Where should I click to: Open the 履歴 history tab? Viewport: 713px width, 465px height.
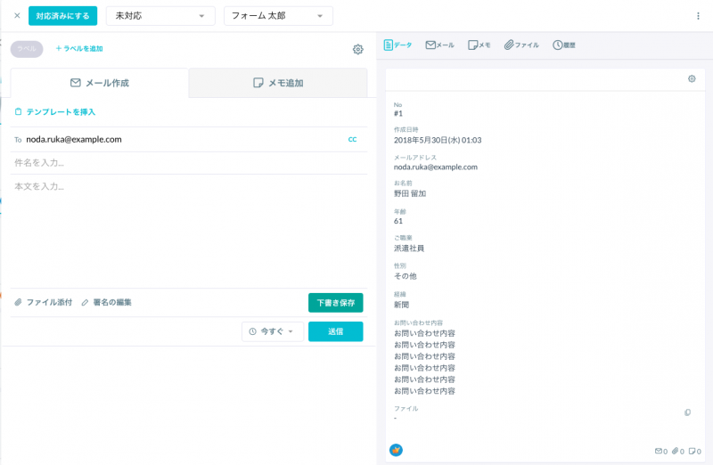point(563,45)
